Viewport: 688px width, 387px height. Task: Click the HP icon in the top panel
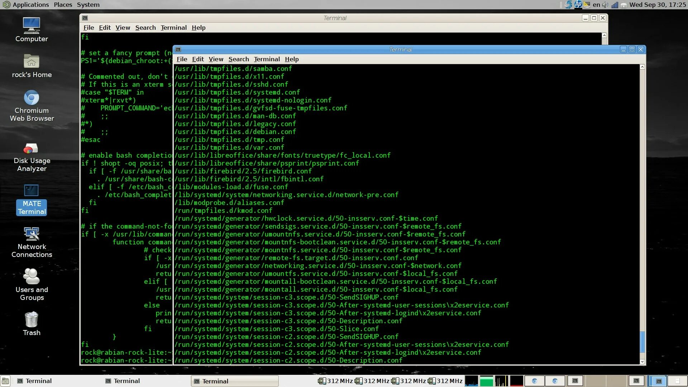(578, 5)
